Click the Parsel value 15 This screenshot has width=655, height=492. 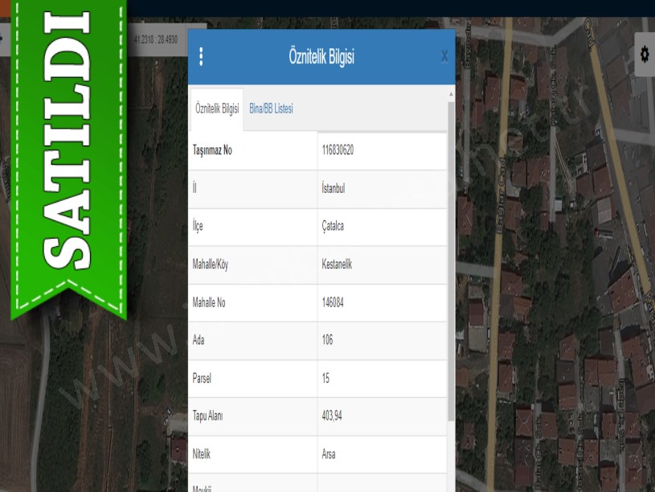[x=325, y=378]
